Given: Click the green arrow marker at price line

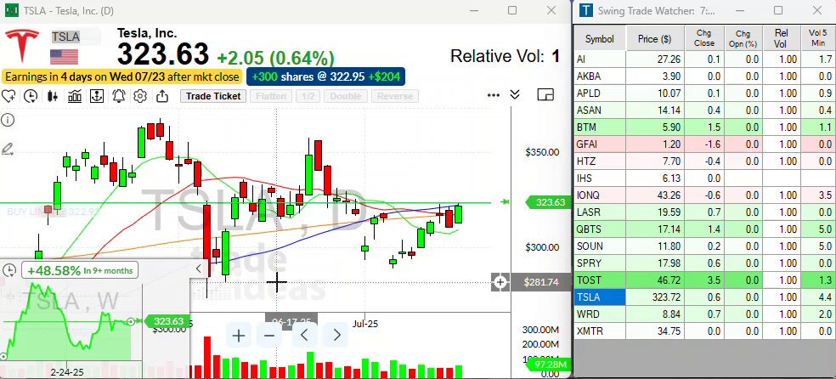Looking at the screenshot, I should click(506, 202).
